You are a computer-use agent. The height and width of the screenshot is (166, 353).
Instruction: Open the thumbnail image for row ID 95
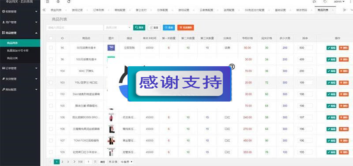pyautogui.click(x=111, y=48)
